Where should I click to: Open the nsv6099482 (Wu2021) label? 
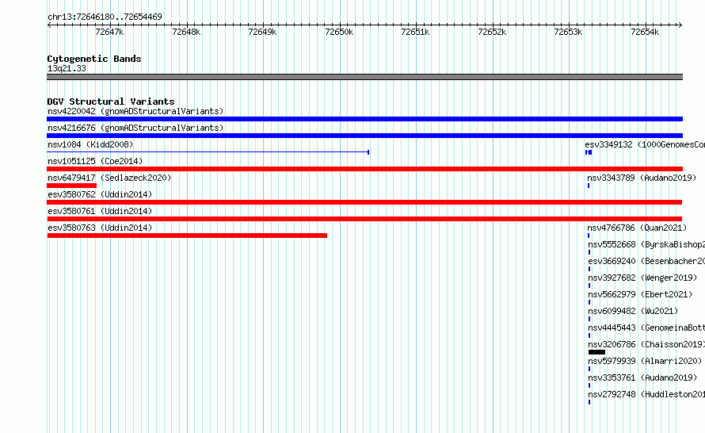click(633, 311)
